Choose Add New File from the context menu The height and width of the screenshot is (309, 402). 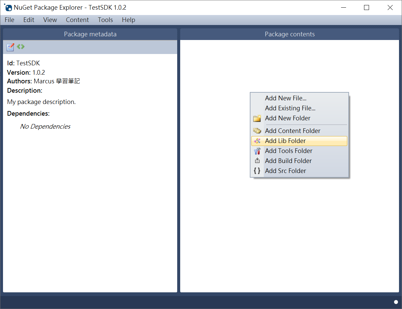[285, 98]
